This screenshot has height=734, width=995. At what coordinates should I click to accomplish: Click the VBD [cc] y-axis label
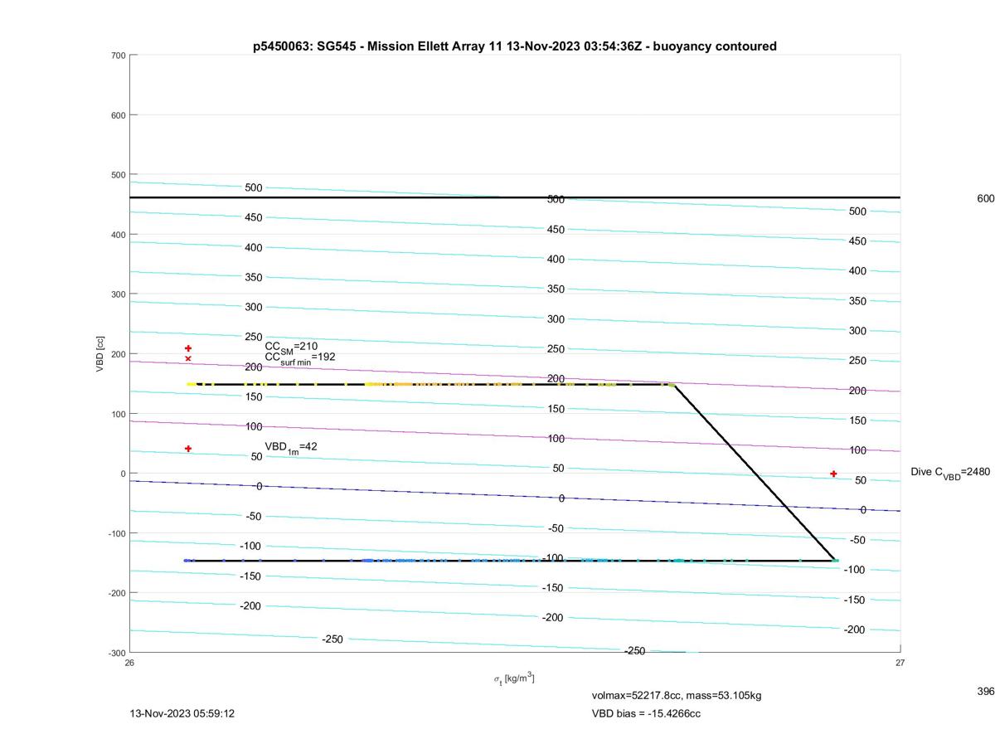tap(100, 353)
